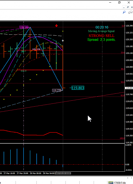
Task: Click the Spread: 2.3 points. label
Action: 102,40
